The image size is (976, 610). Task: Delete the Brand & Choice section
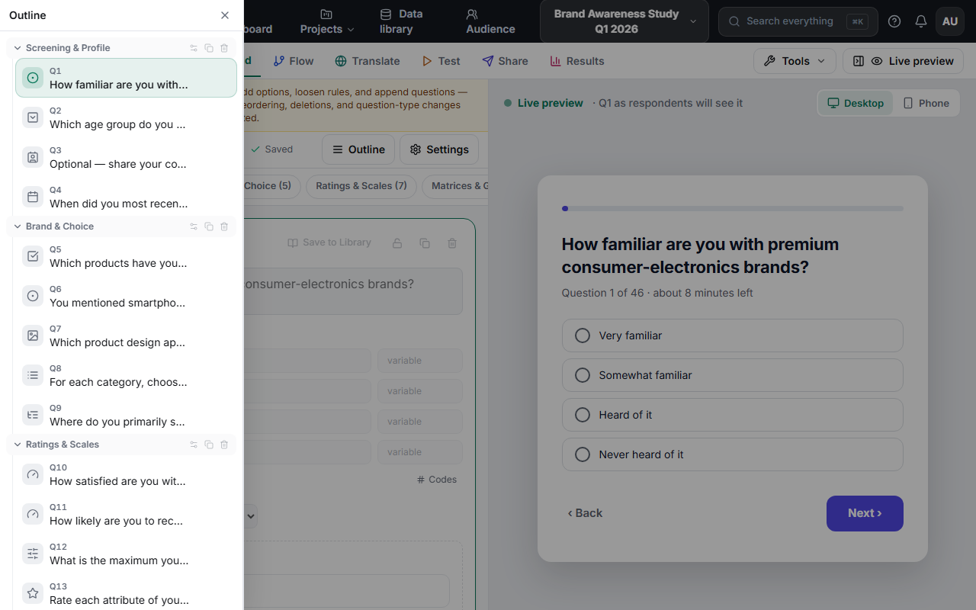224,226
